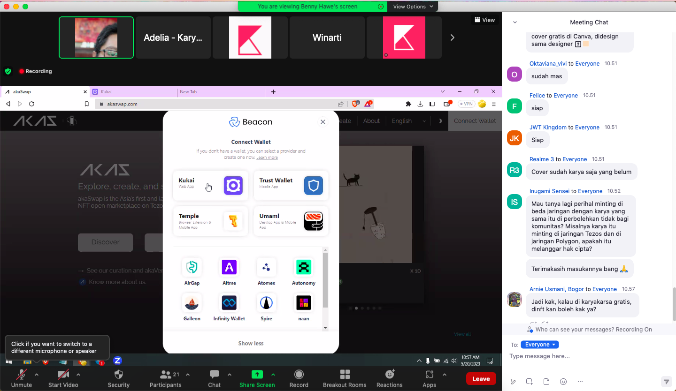676x391 pixels.
Task: Click Connect Wallet on akaSwap header
Action: tap(475, 120)
